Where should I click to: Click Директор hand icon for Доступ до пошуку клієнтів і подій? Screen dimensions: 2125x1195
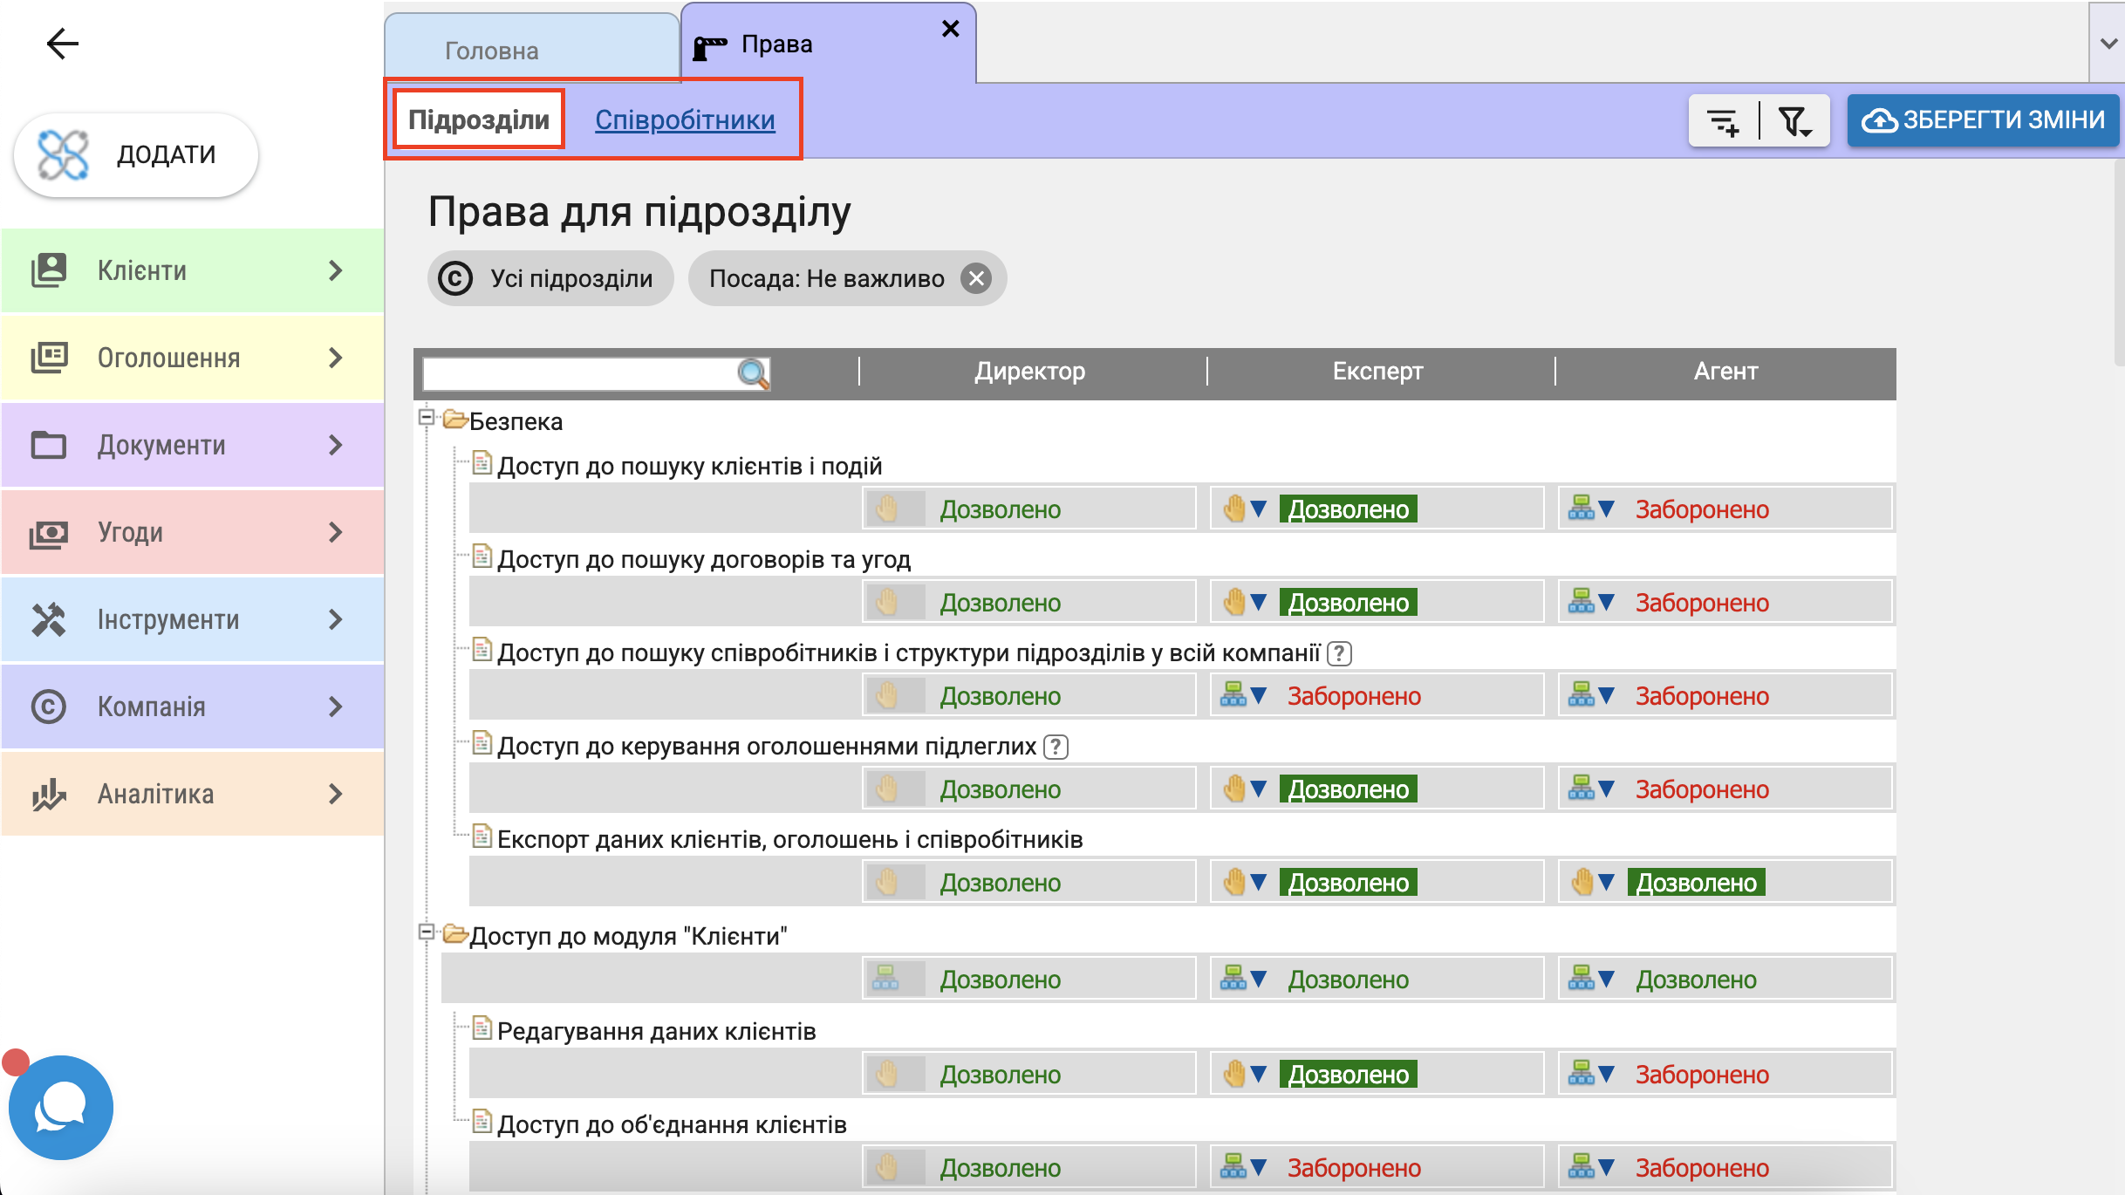pyautogui.click(x=886, y=509)
